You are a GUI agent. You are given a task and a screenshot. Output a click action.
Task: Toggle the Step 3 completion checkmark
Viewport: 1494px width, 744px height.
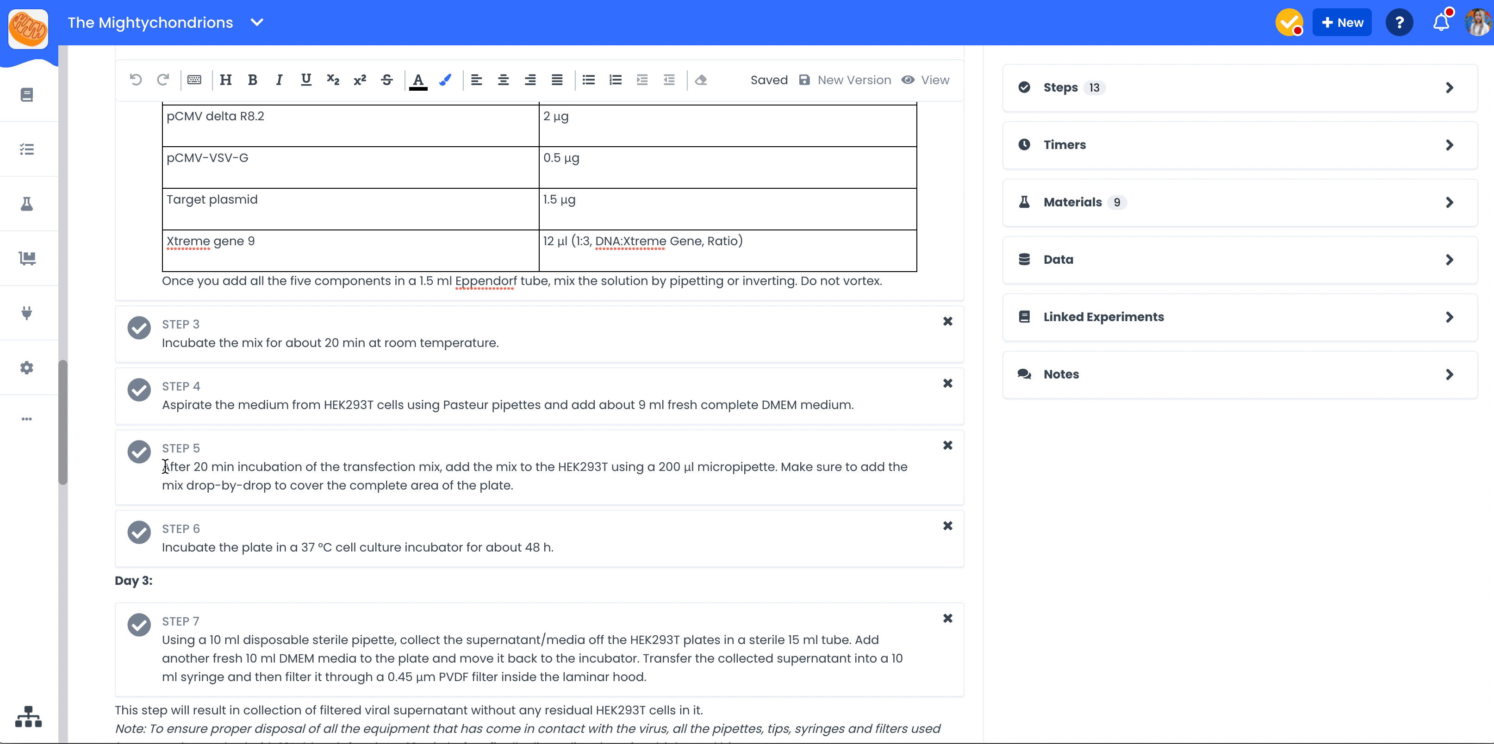pos(139,328)
